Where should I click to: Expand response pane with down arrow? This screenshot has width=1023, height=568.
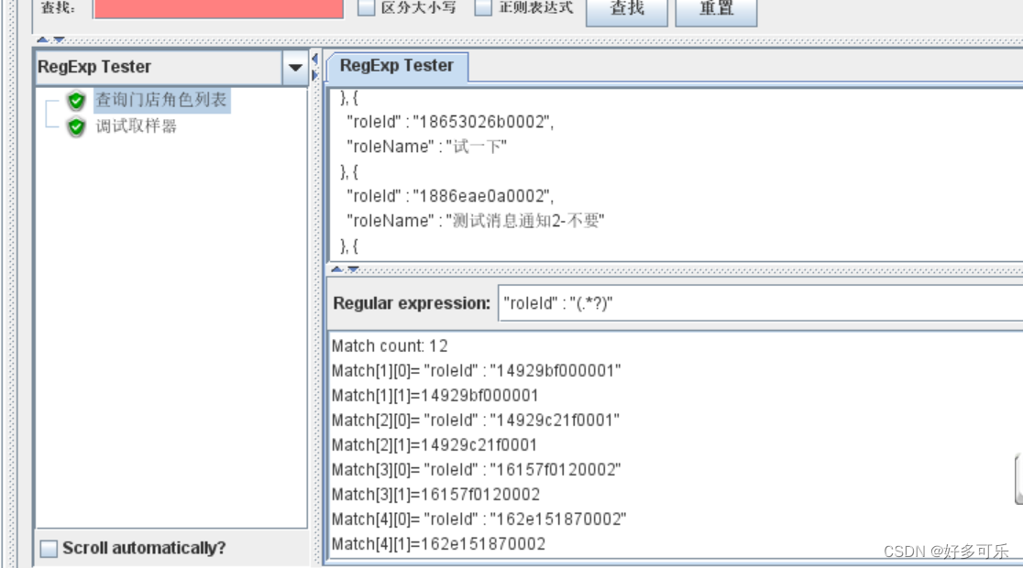click(x=353, y=268)
